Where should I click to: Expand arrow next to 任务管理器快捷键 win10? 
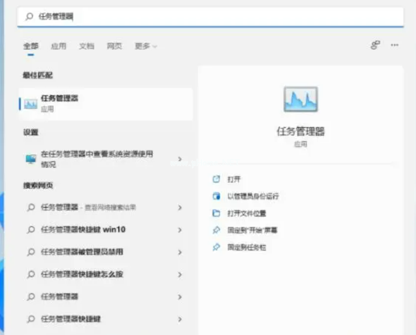pos(180,230)
